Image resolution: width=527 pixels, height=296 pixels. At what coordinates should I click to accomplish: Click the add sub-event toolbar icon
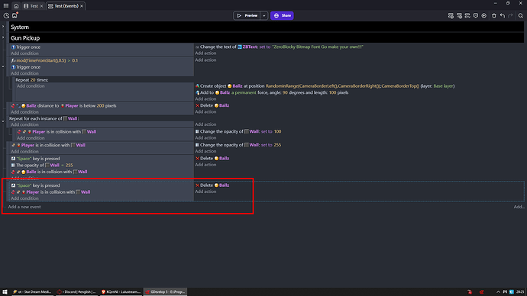[459, 16]
